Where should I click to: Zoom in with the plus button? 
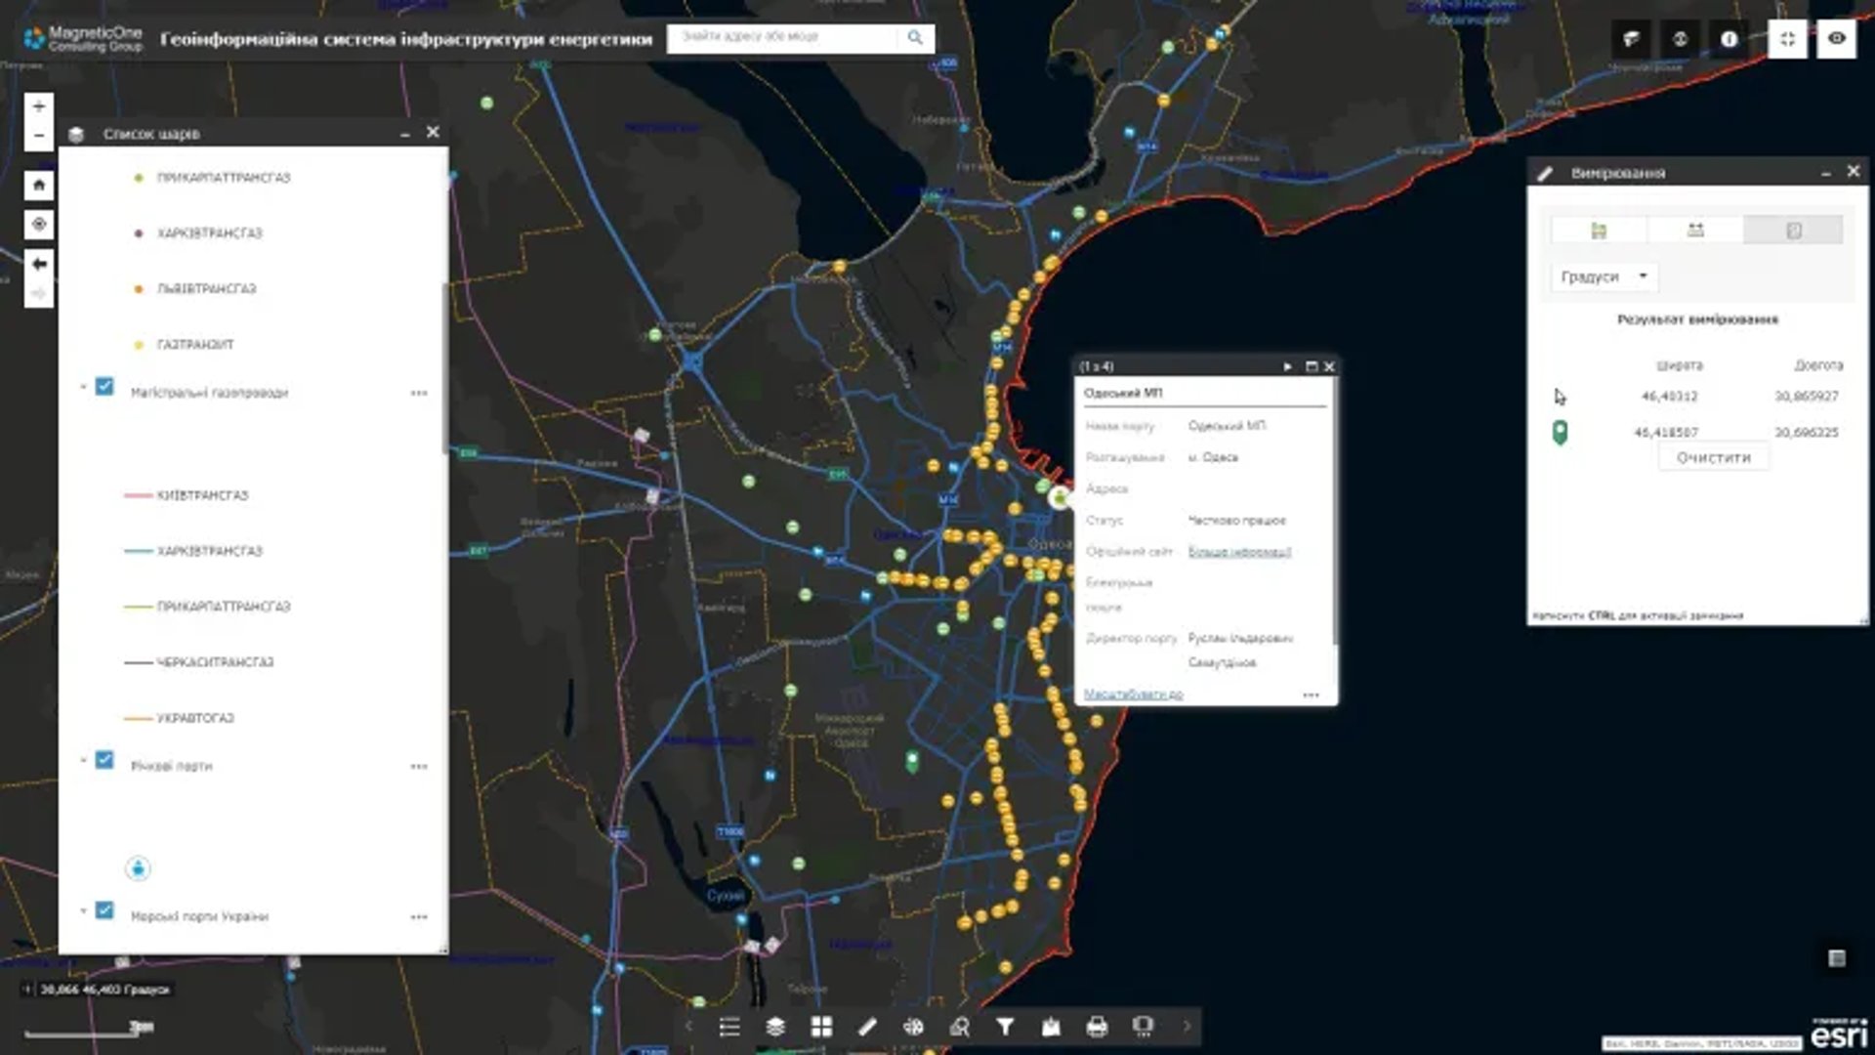(39, 106)
